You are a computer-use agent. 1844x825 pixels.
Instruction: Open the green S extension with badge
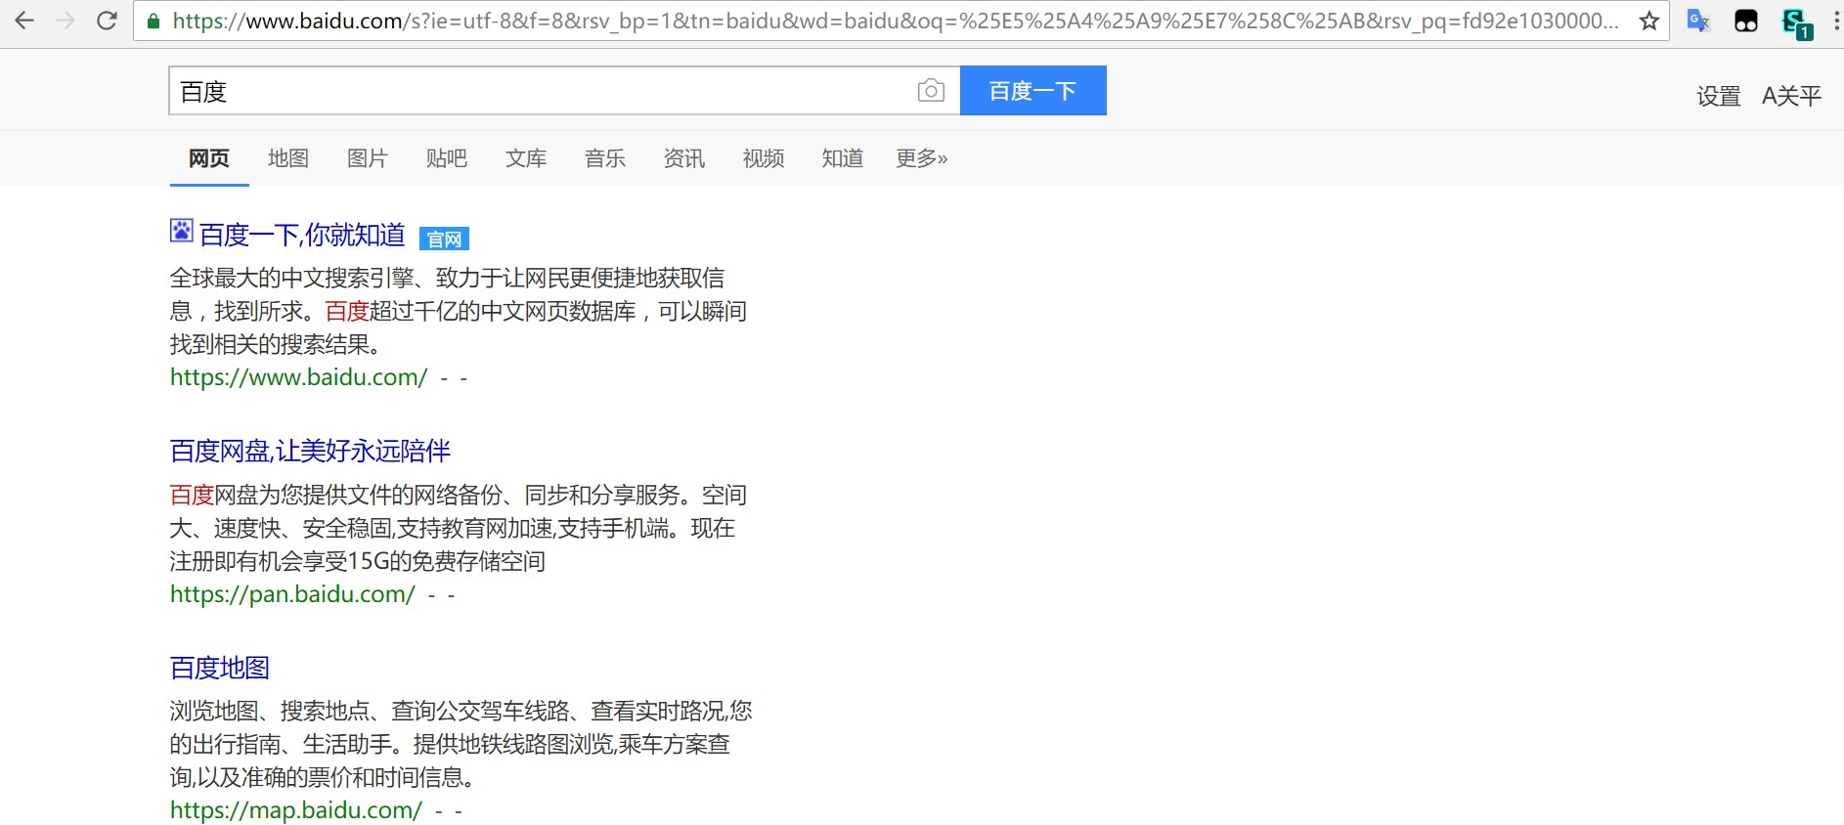(x=1796, y=22)
